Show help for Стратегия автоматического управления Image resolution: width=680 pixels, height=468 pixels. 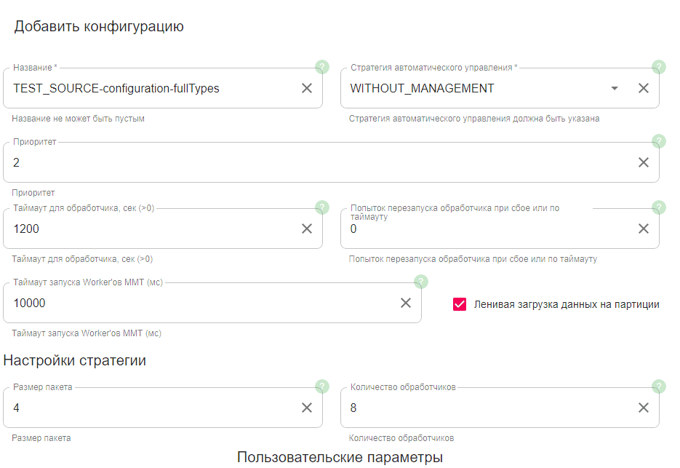(x=659, y=67)
